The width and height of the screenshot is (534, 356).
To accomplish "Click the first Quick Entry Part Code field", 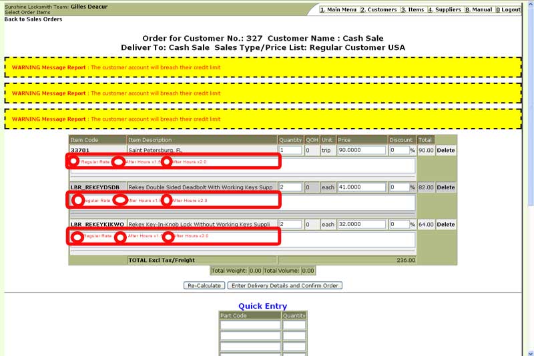I will (x=250, y=325).
